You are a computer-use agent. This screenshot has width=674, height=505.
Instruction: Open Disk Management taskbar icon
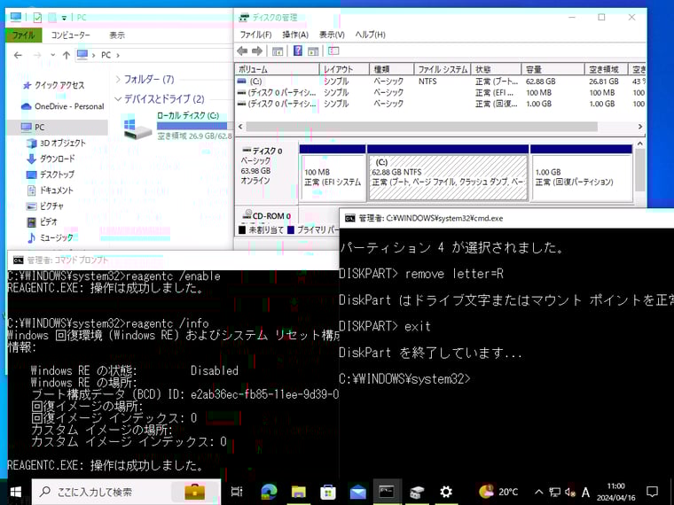pos(417,492)
